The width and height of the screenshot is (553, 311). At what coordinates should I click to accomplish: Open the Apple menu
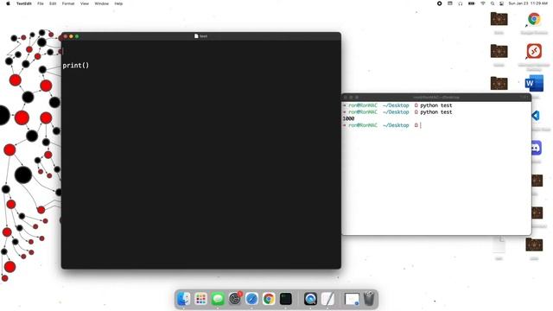pyautogui.click(x=8, y=3)
